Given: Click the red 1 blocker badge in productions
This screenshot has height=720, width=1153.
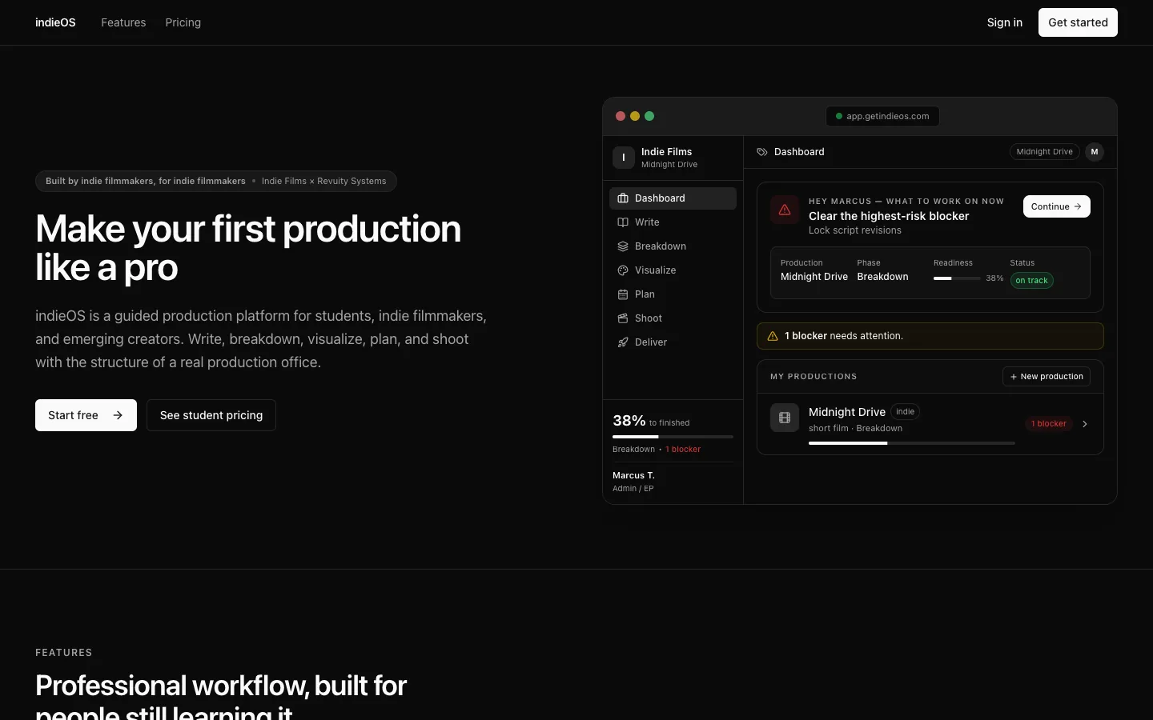Looking at the screenshot, I should pyautogui.click(x=1049, y=424).
